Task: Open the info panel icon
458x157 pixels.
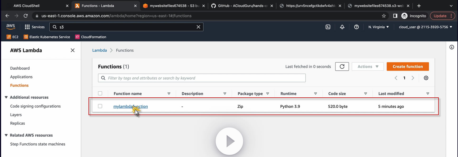Action: (x=452, y=47)
